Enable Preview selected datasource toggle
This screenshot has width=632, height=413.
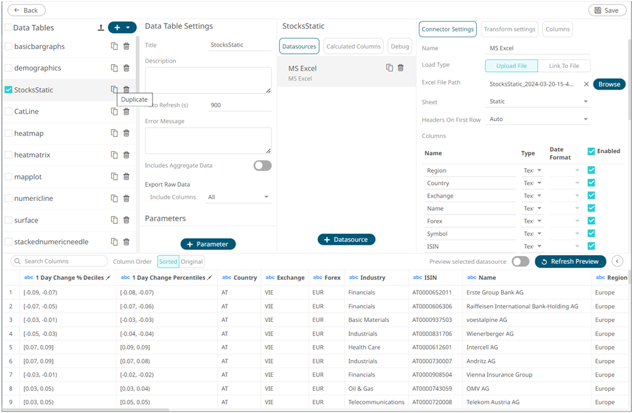point(520,261)
